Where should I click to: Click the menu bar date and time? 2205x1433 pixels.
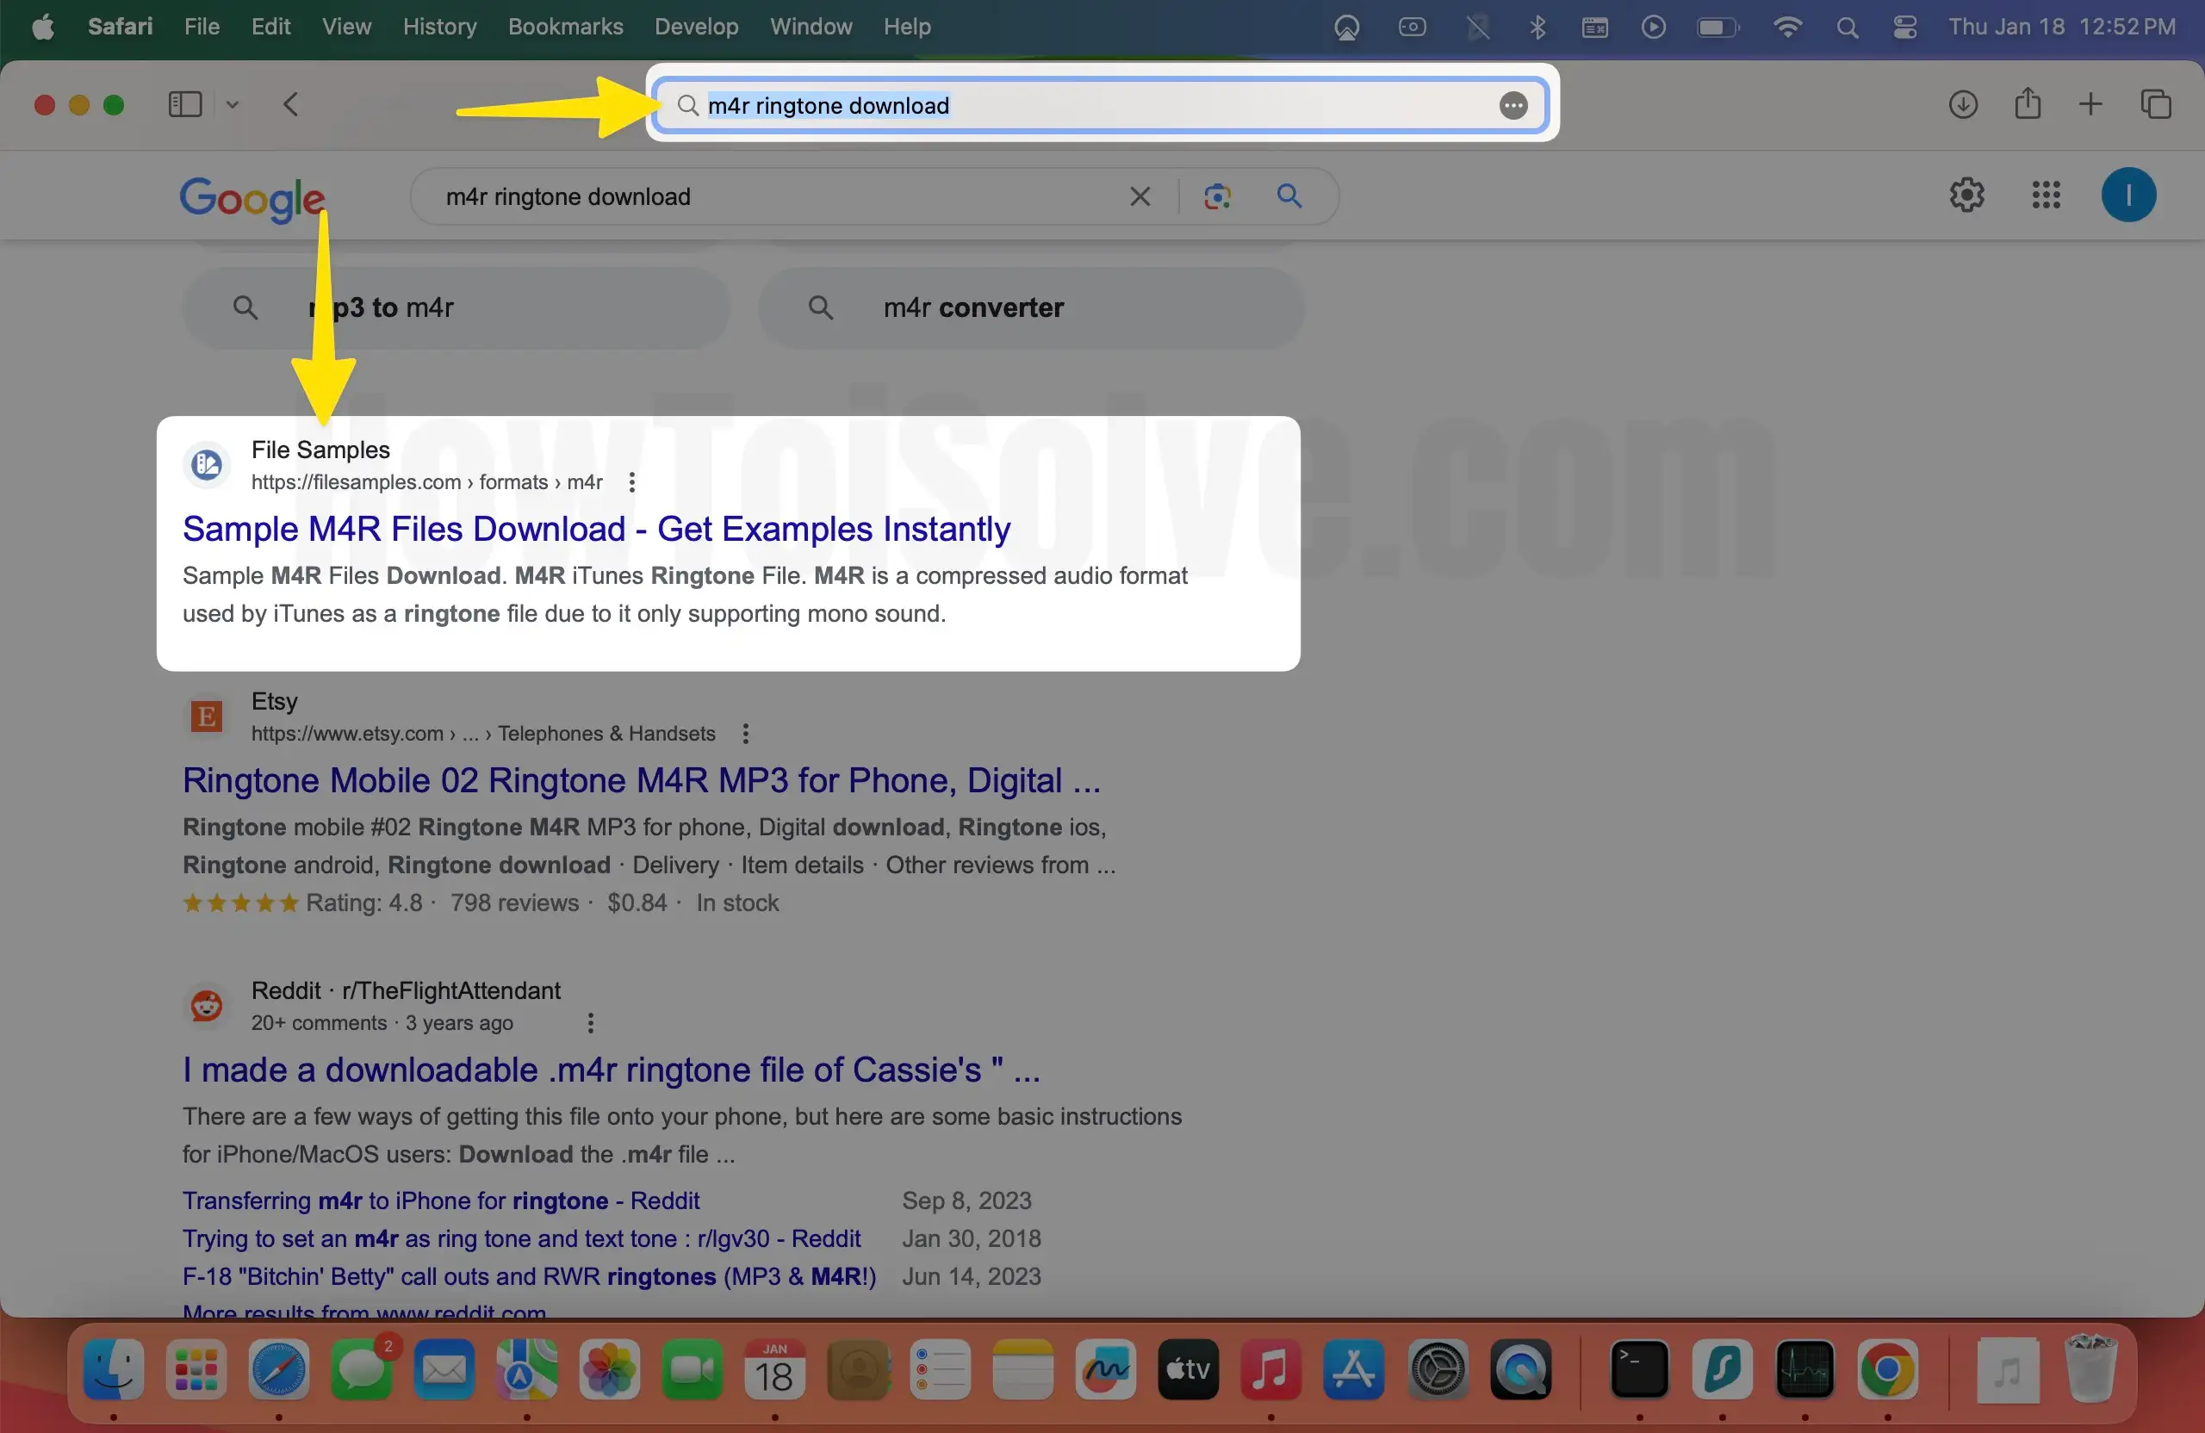point(2061,27)
